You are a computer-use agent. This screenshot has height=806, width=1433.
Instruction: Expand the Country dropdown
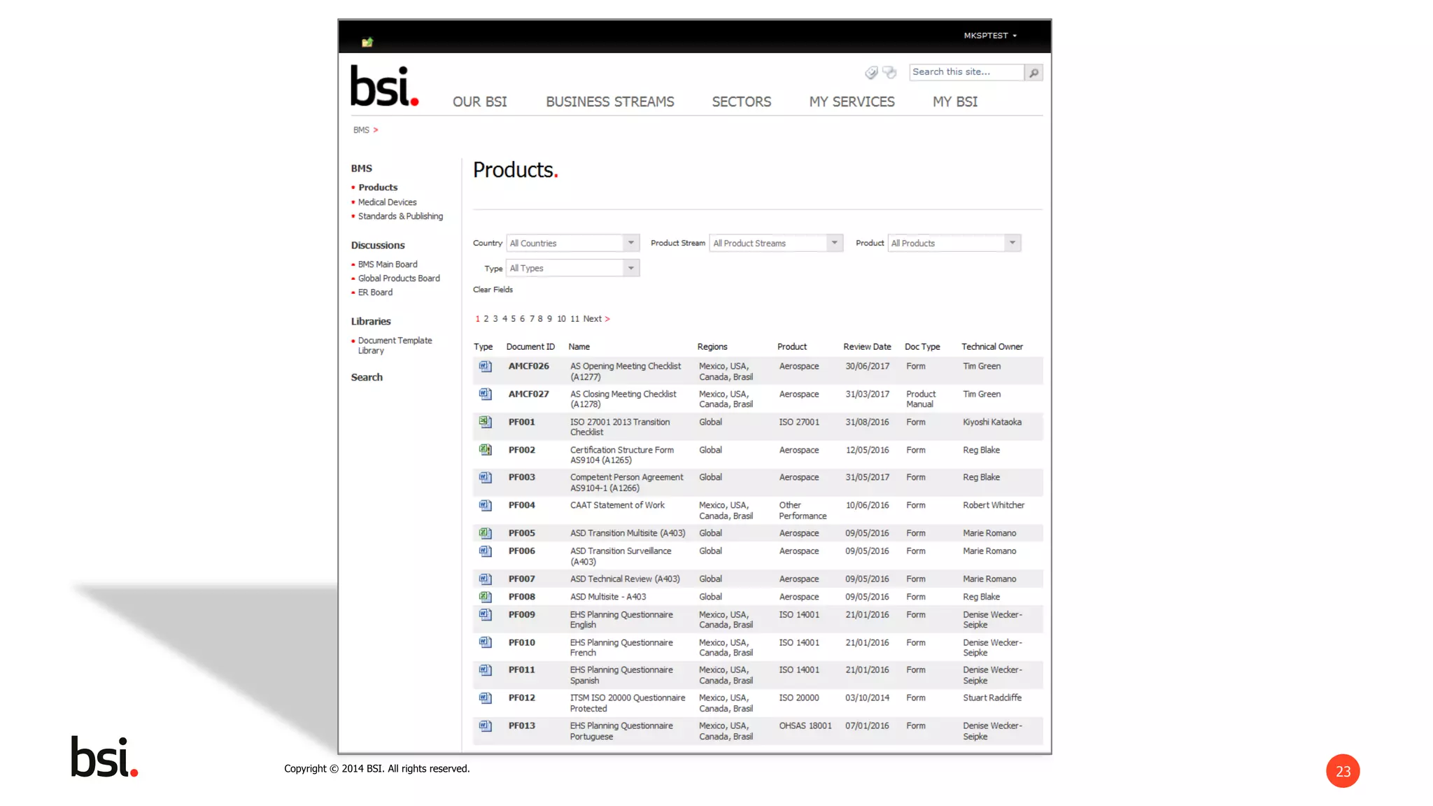(630, 243)
